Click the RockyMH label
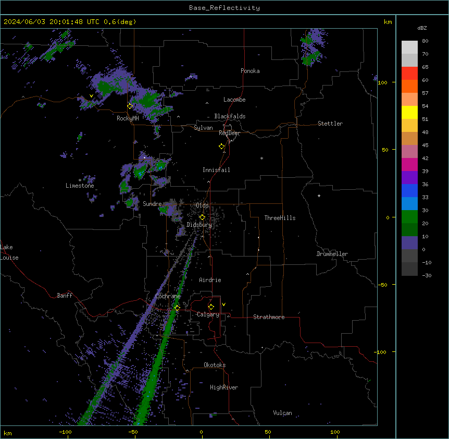 (128, 118)
